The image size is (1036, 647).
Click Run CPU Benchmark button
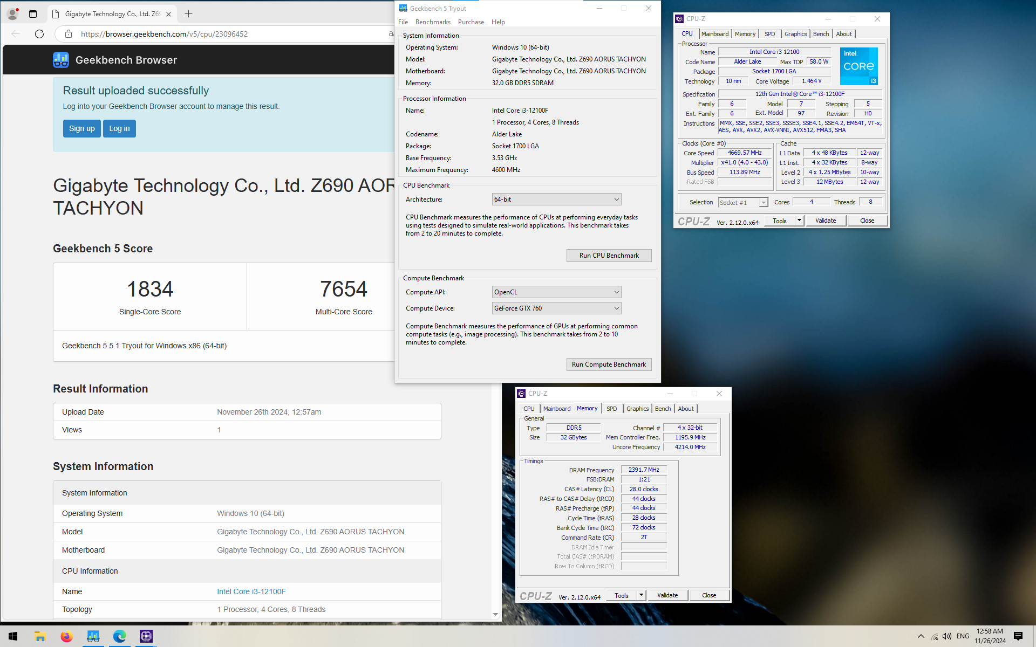(x=609, y=256)
